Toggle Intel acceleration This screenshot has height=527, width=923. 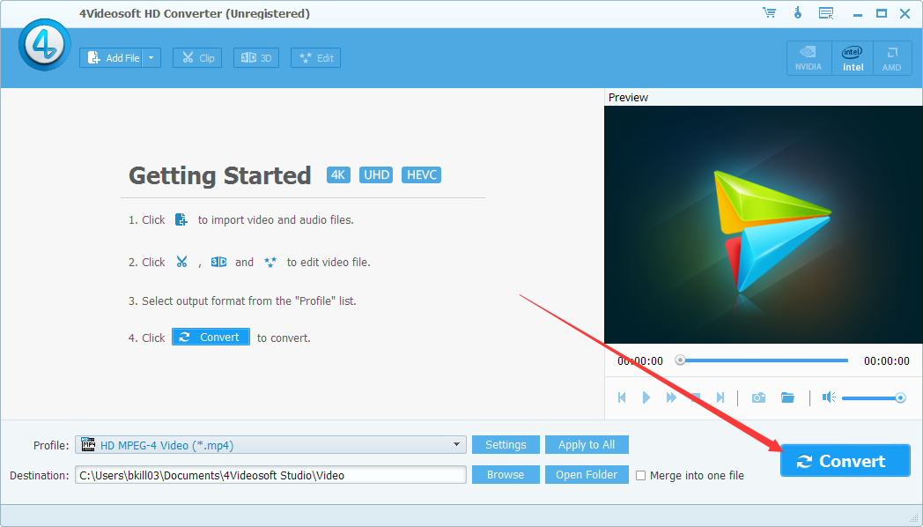(853, 58)
